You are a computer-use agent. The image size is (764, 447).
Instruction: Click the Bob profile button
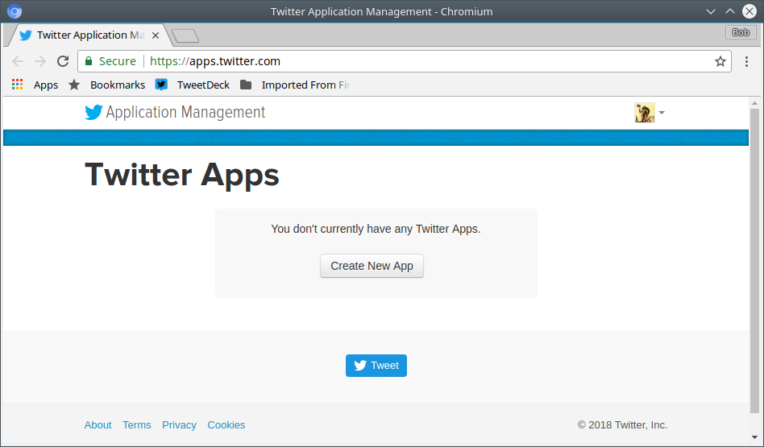coord(741,32)
